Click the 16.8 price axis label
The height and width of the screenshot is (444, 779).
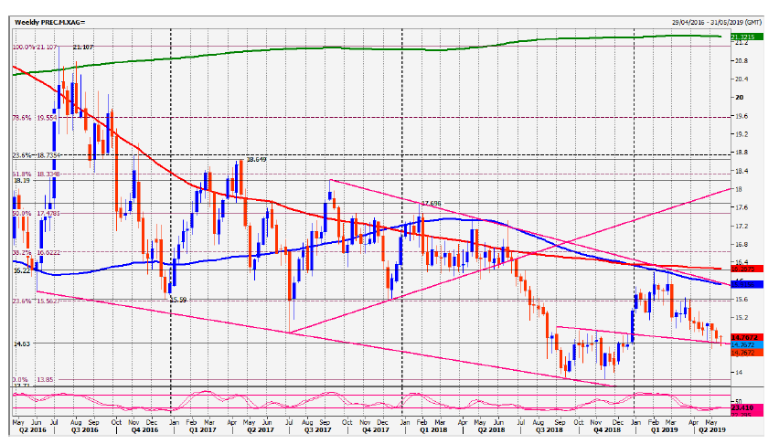(742, 244)
